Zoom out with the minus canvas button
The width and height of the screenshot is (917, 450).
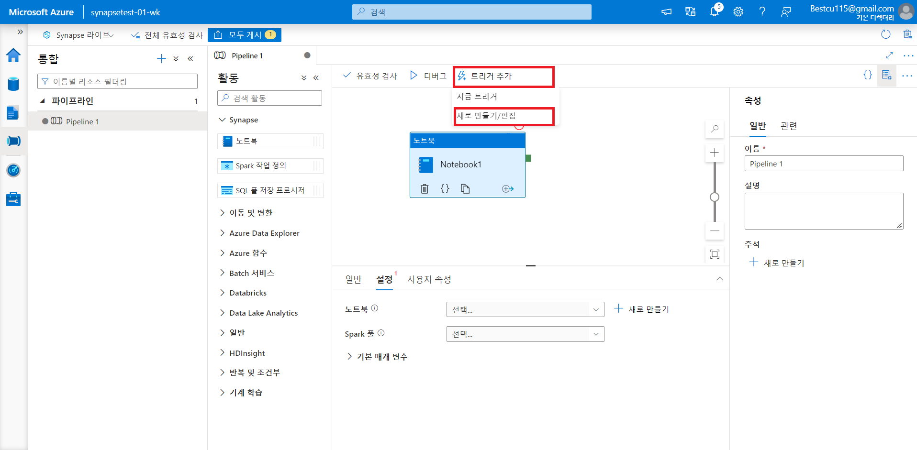pyautogui.click(x=715, y=231)
